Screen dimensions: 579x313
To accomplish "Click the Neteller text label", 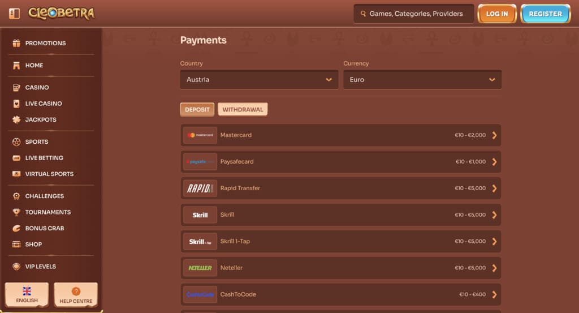I will [x=231, y=268].
